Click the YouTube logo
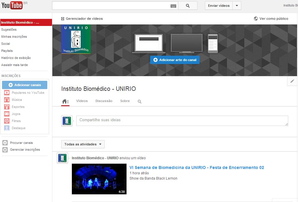The width and height of the screenshot is (298, 202). click(12, 5)
